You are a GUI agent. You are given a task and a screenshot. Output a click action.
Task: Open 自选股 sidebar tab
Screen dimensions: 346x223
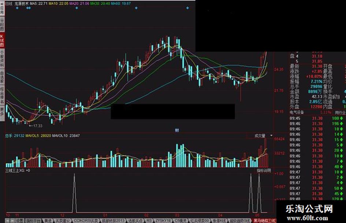coord(2,77)
